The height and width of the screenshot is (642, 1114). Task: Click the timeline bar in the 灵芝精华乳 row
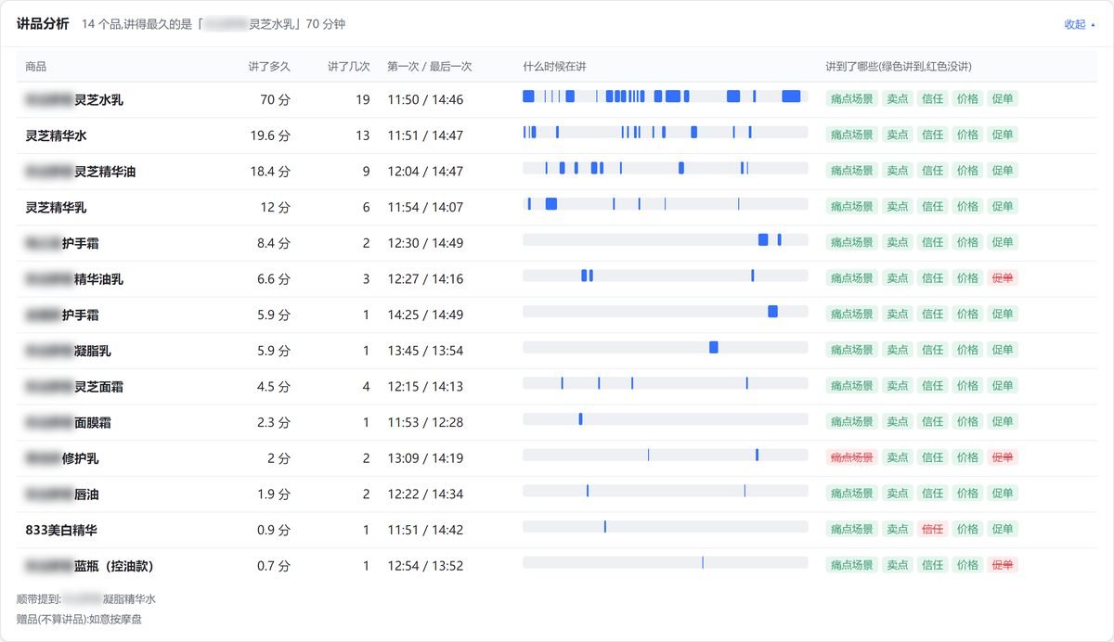click(665, 204)
